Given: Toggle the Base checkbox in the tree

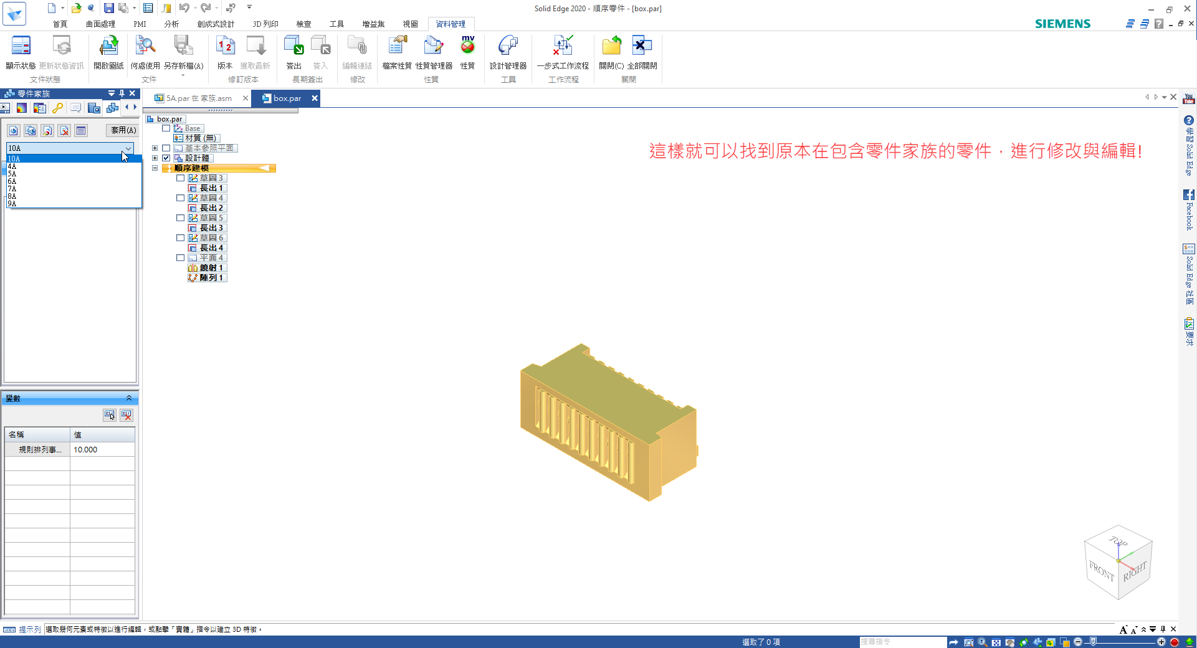Looking at the screenshot, I should [x=166, y=128].
